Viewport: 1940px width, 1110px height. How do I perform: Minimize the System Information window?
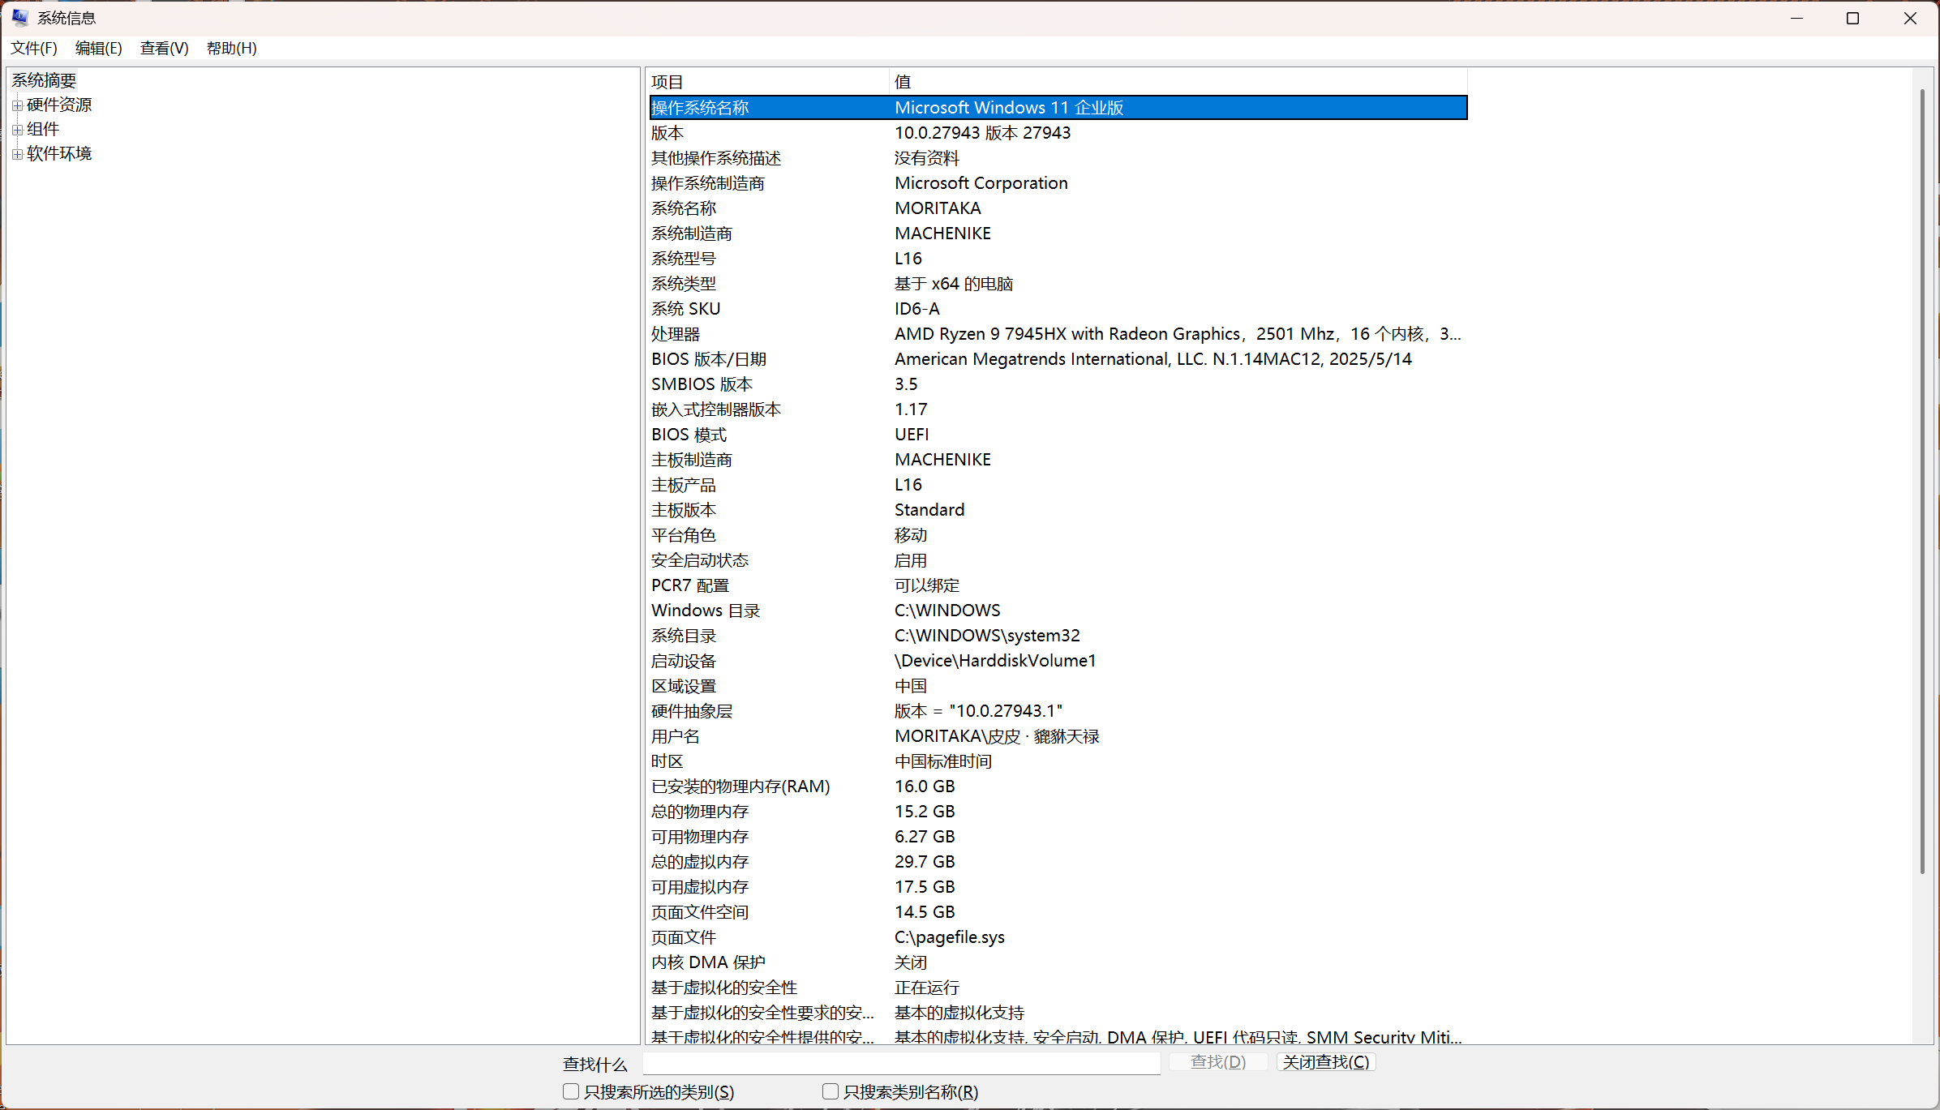coord(1796,18)
